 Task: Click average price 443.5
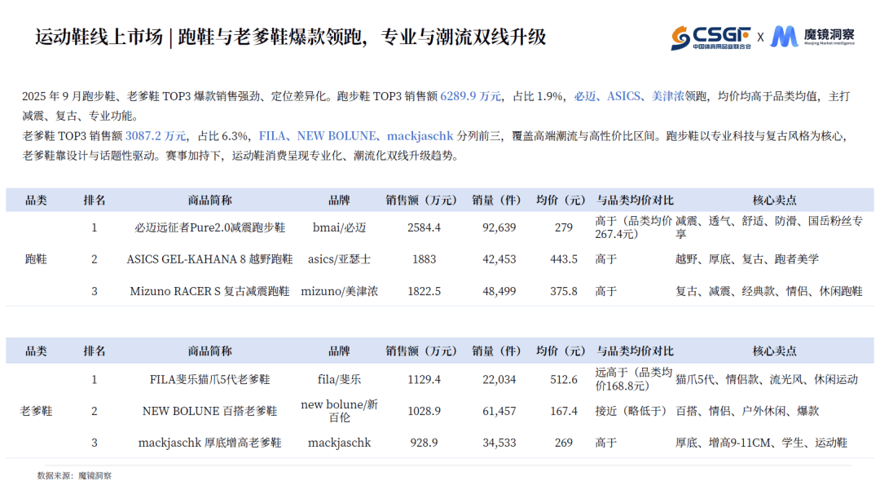point(564,258)
